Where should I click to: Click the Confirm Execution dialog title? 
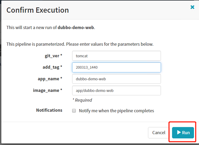click(x=38, y=10)
